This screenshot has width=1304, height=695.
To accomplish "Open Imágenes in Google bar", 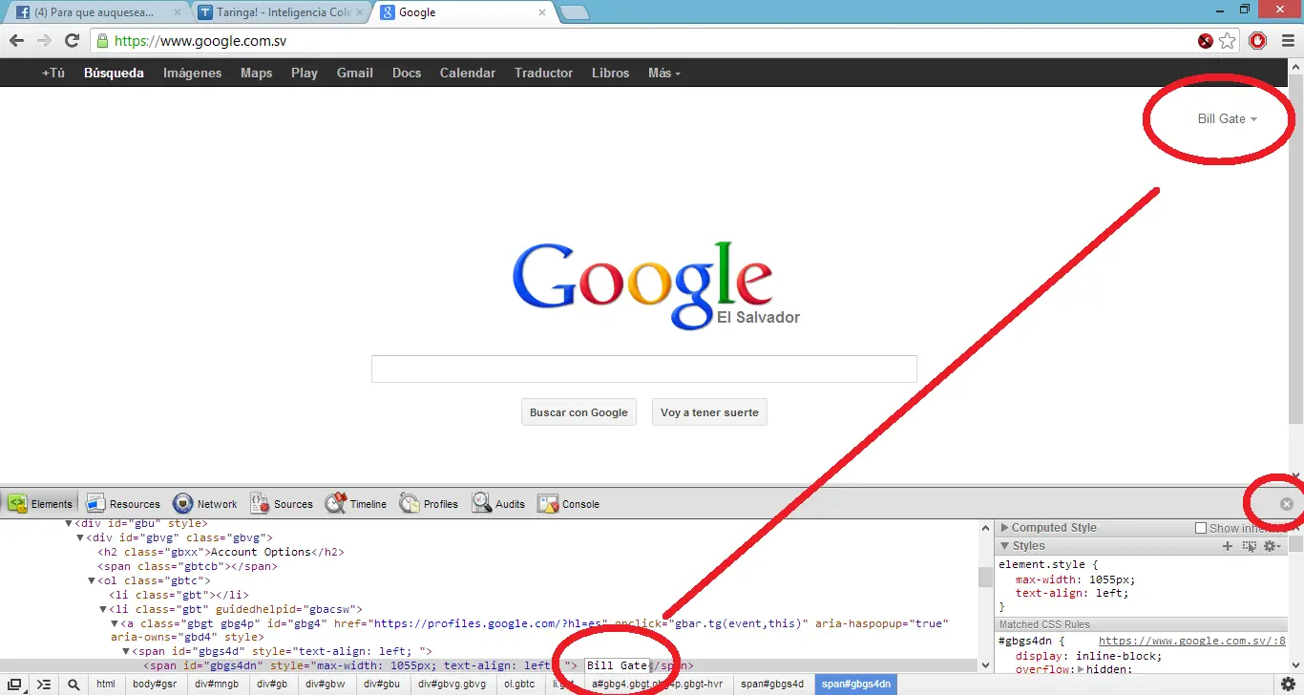I will 192,73.
